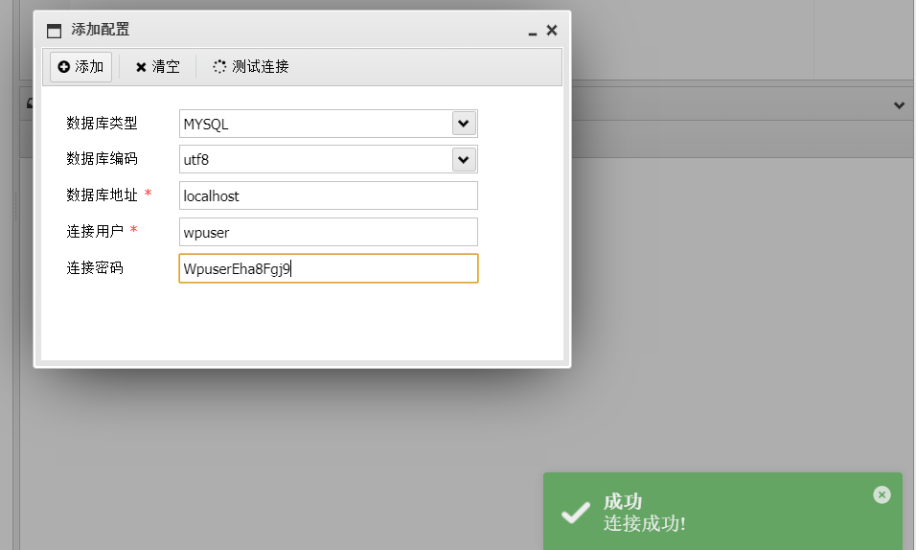The width and height of the screenshot is (916, 550).
Task: Clear the form with 清空 button
Action: click(158, 67)
